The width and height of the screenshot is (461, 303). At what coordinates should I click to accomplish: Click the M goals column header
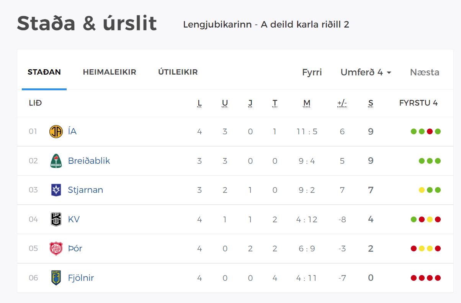(x=306, y=103)
